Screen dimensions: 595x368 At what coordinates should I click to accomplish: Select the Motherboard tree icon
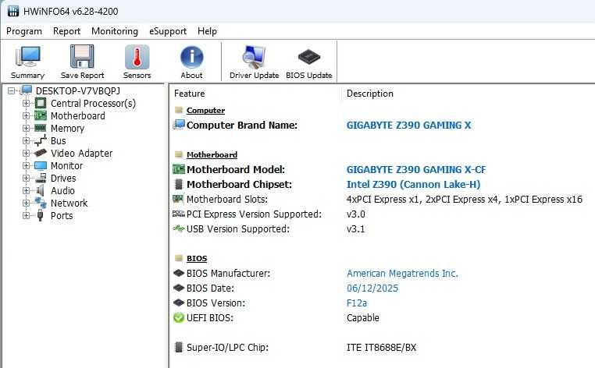pyautogui.click(x=41, y=115)
